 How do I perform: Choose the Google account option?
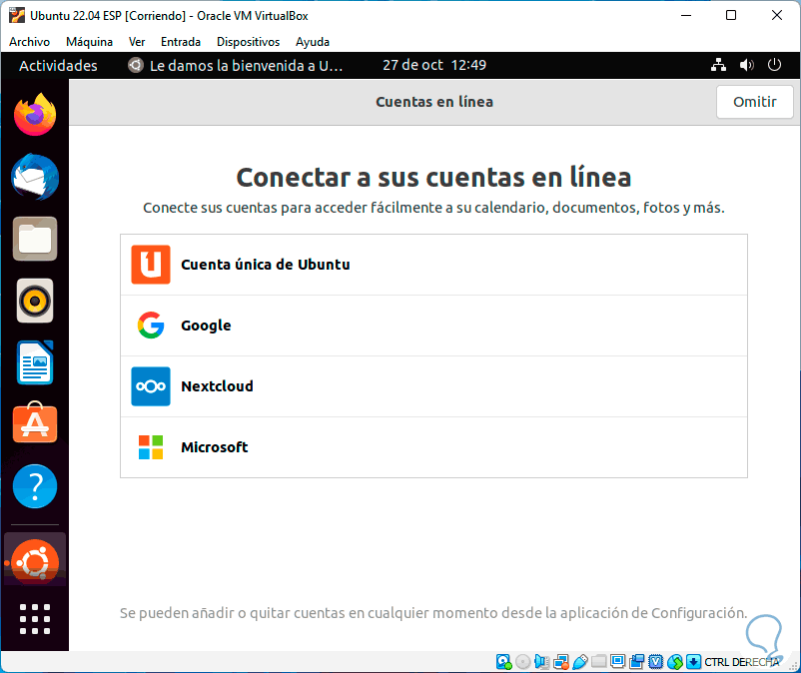coord(433,326)
